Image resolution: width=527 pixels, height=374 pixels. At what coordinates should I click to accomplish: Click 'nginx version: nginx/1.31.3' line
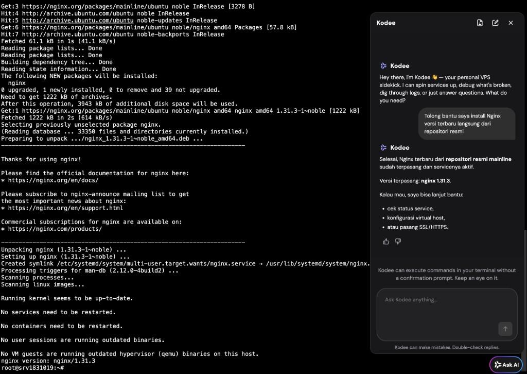(x=48, y=361)
